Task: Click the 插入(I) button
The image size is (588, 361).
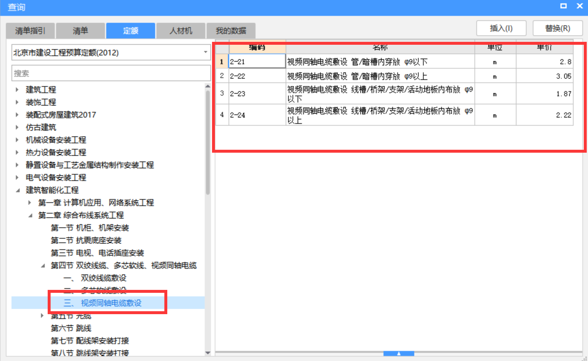Action: tap(501, 28)
